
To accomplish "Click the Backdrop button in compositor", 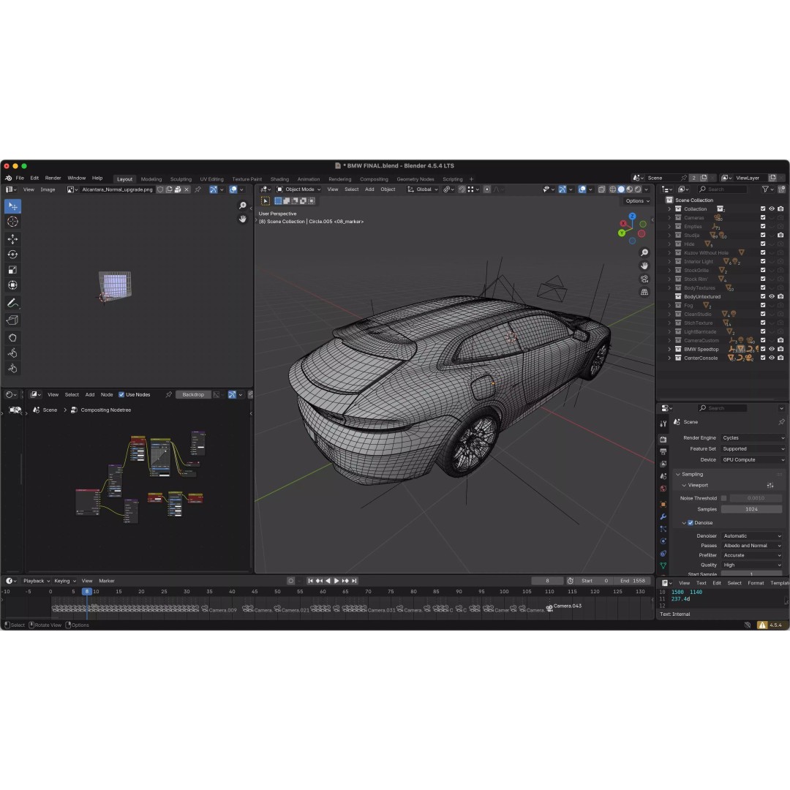I will [x=193, y=394].
